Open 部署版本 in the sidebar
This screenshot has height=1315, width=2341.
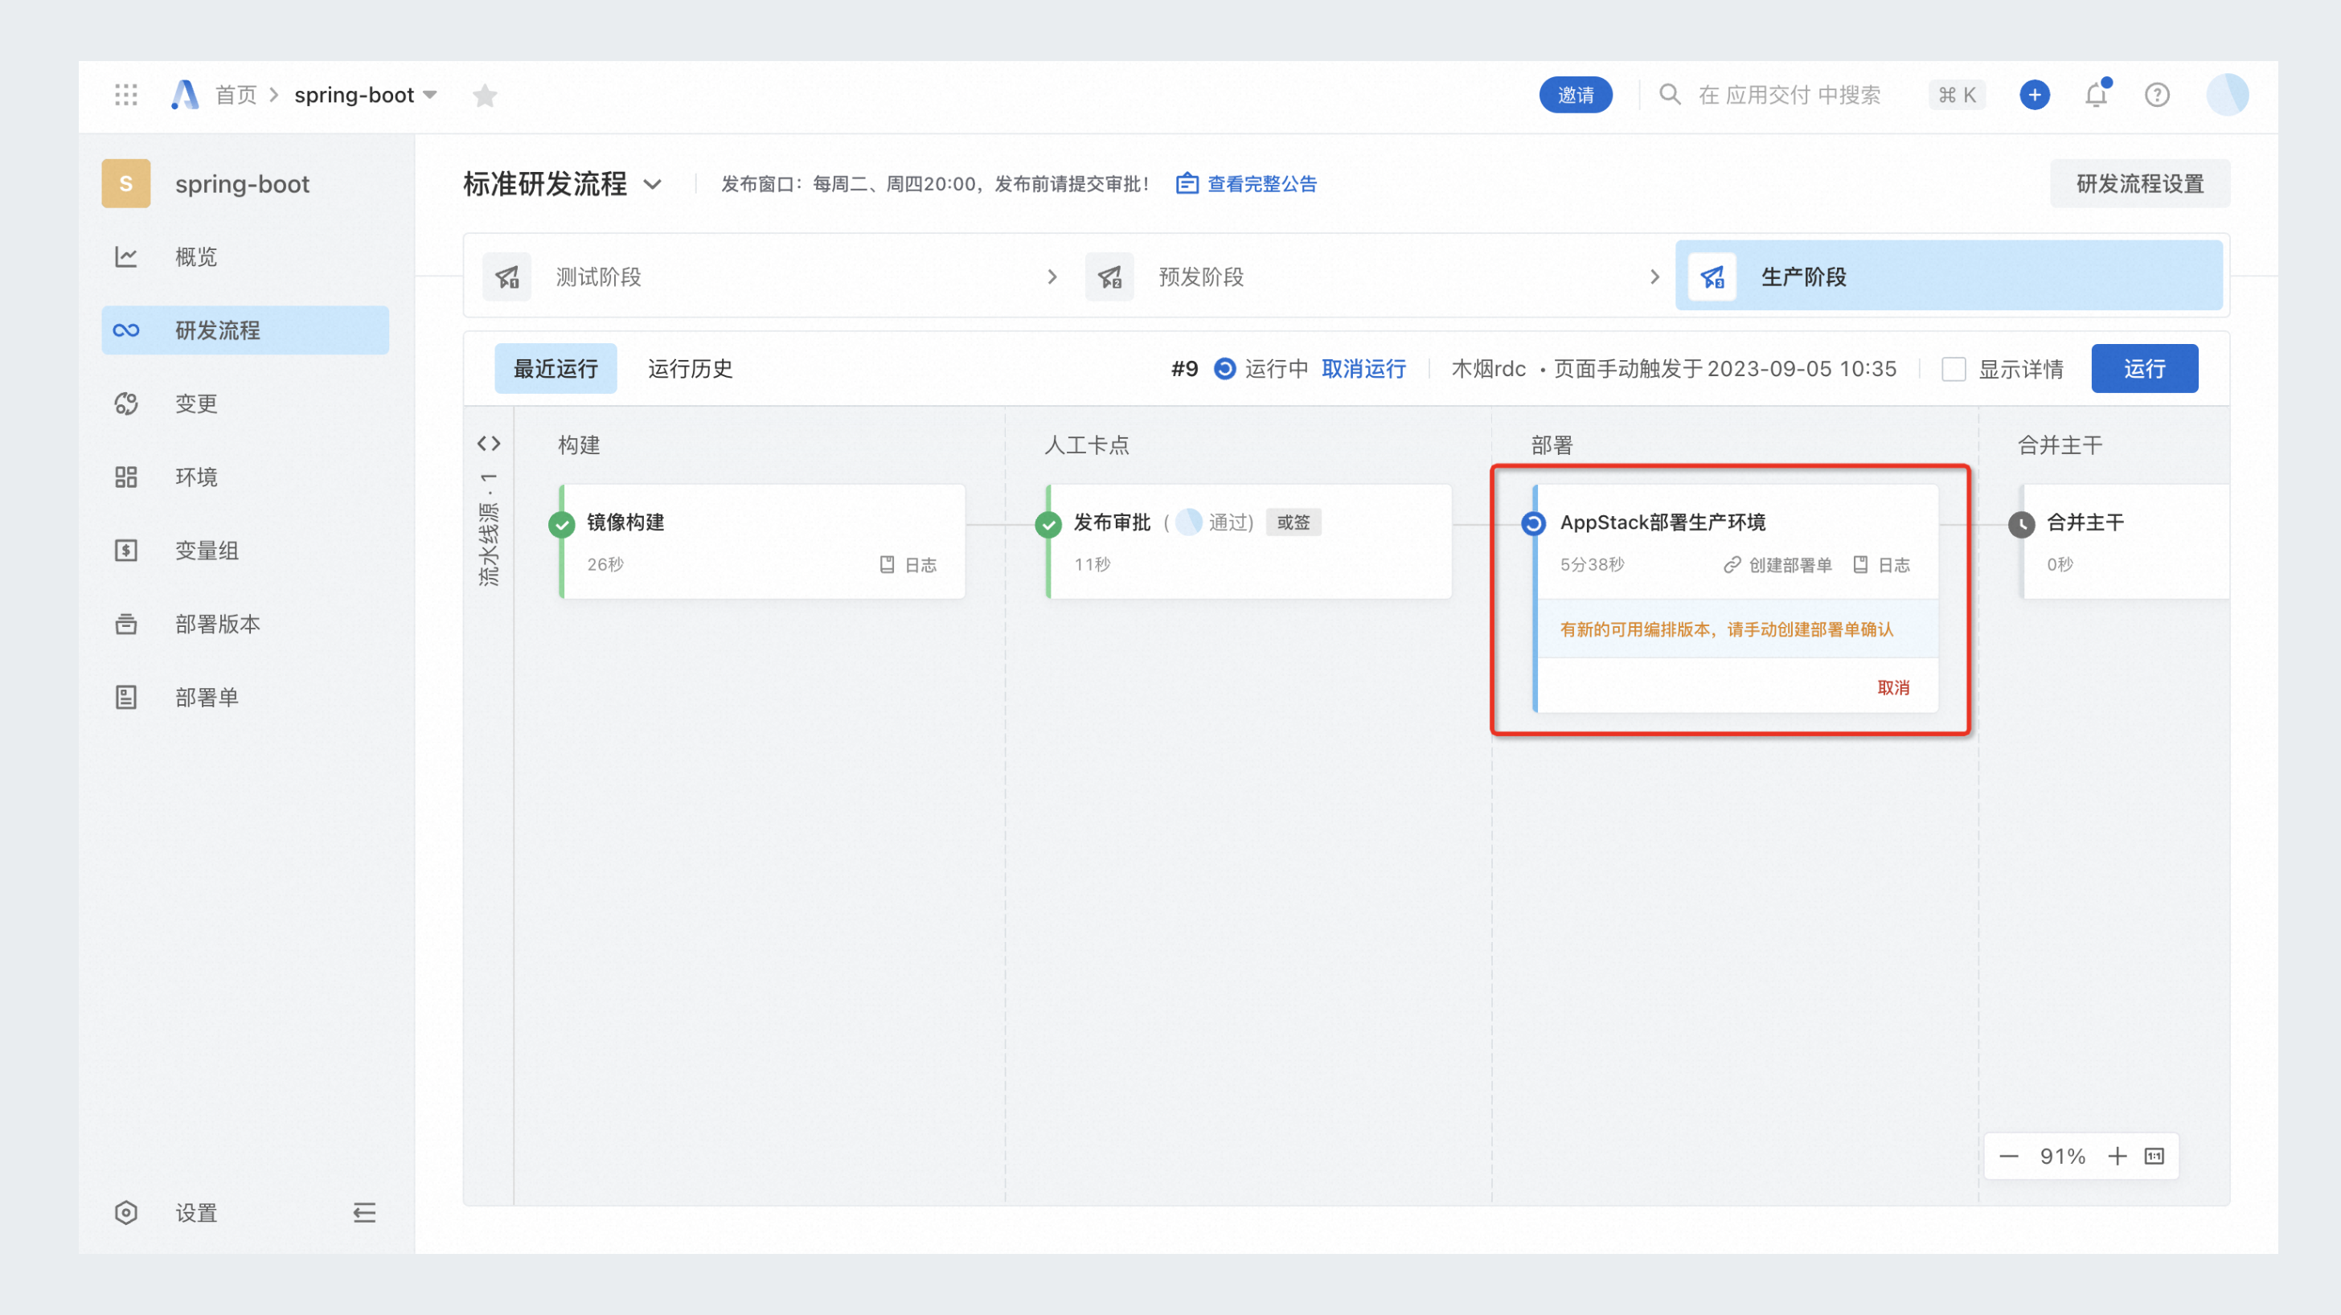[245, 624]
